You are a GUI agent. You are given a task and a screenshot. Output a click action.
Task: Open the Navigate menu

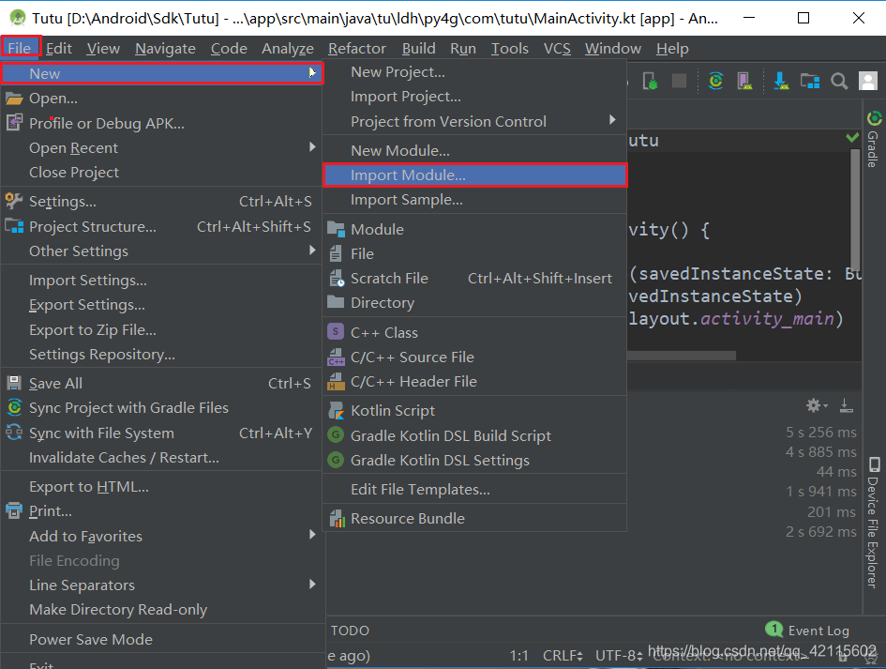[x=165, y=49]
